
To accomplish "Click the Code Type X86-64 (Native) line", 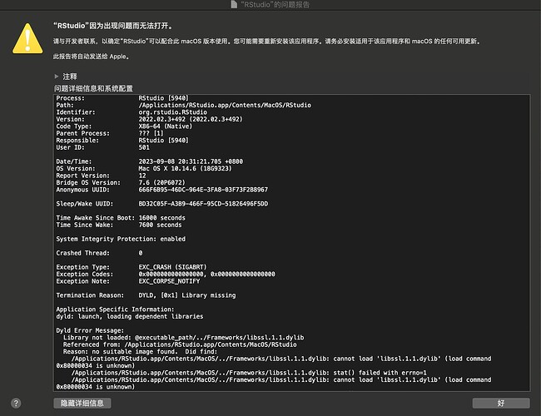I will click(x=124, y=126).
